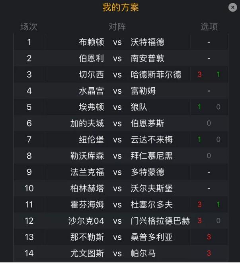Click the 选项 column header
240x264 pixels.
tap(209, 27)
